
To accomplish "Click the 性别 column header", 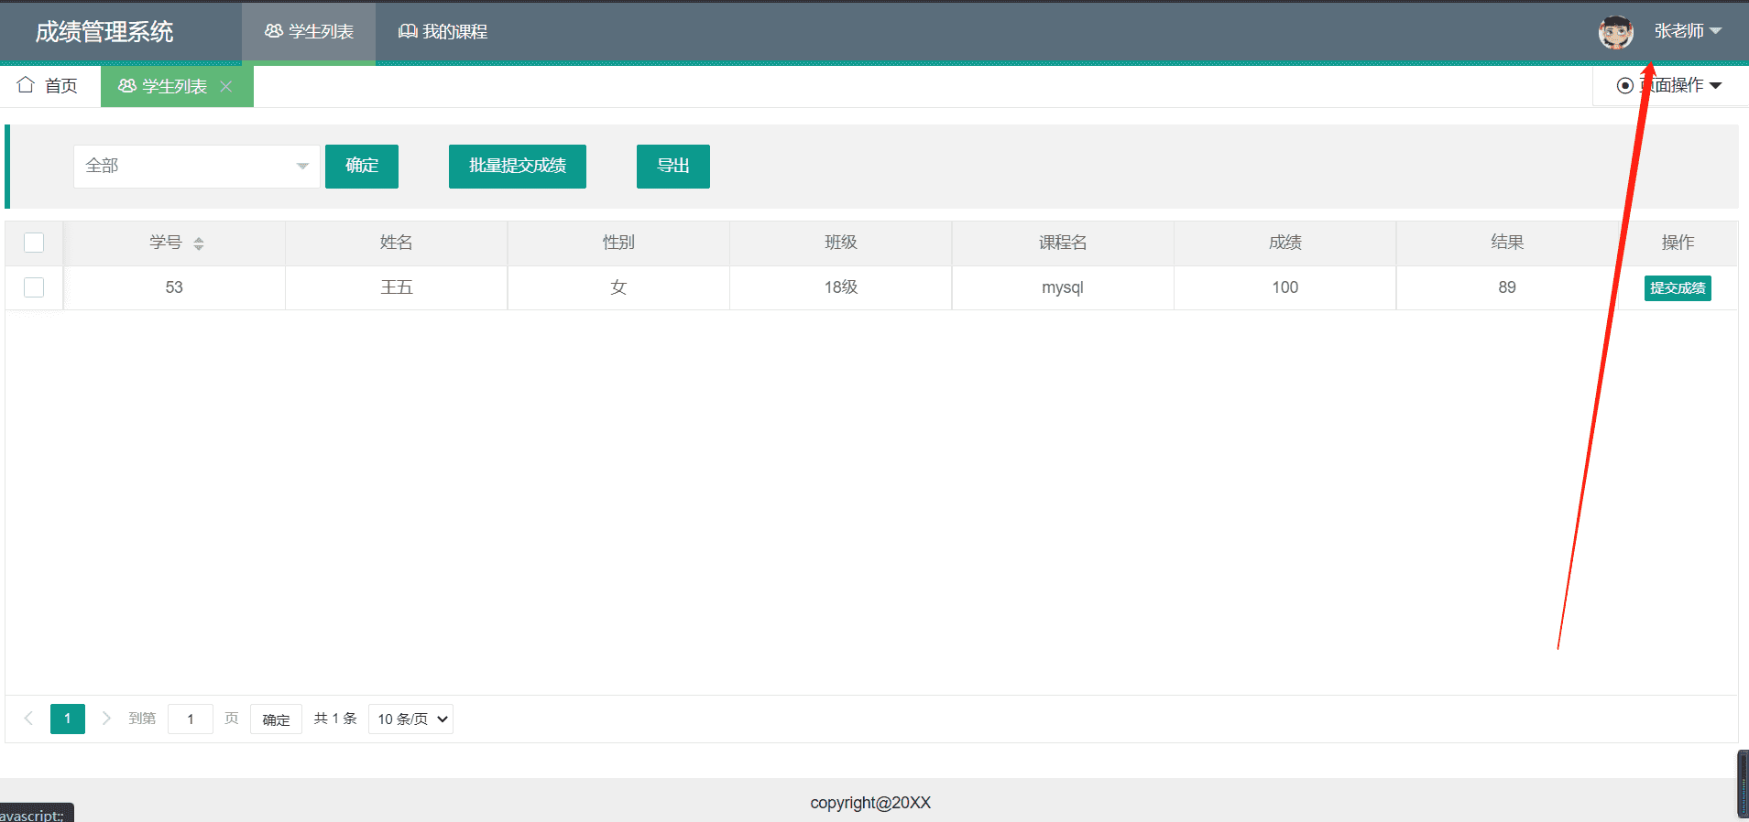I will [x=618, y=243].
